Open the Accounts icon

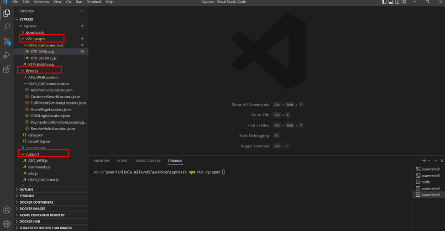tap(7, 210)
